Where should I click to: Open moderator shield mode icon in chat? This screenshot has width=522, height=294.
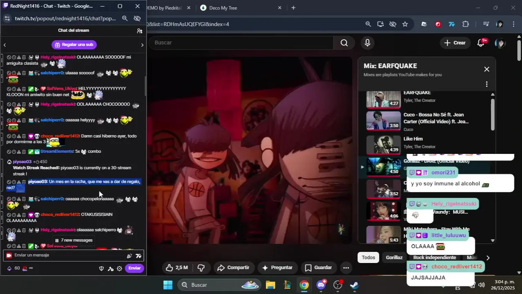pyautogui.click(x=101, y=268)
